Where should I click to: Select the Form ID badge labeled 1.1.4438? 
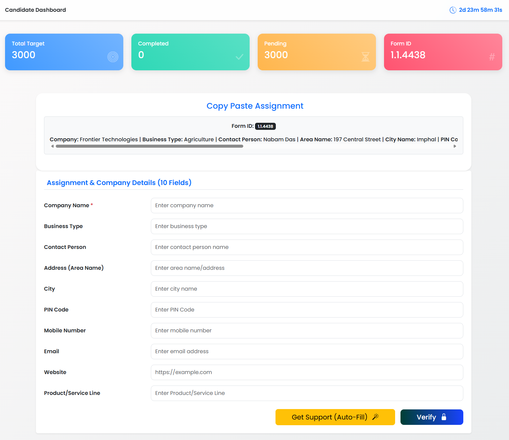tap(265, 126)
